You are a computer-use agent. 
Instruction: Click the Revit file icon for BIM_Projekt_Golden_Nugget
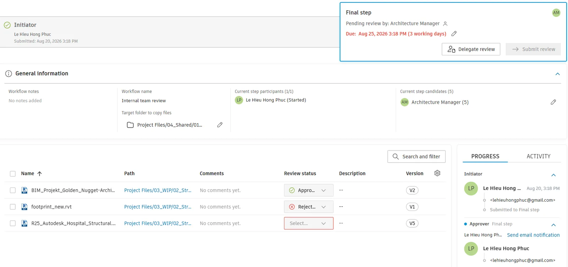point(24,190)
